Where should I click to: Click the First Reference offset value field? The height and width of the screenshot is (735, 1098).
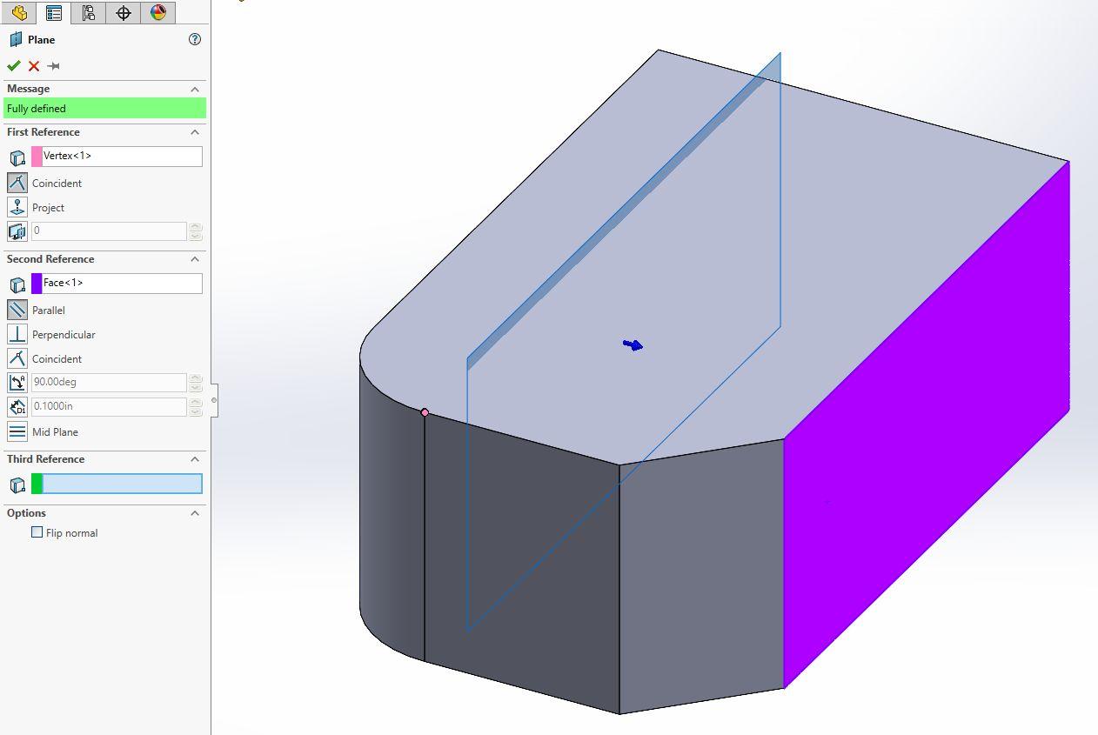[x=109, y=231]
